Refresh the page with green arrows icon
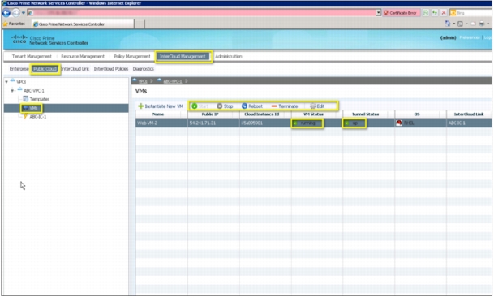494x298 pixels. (435, 13)
